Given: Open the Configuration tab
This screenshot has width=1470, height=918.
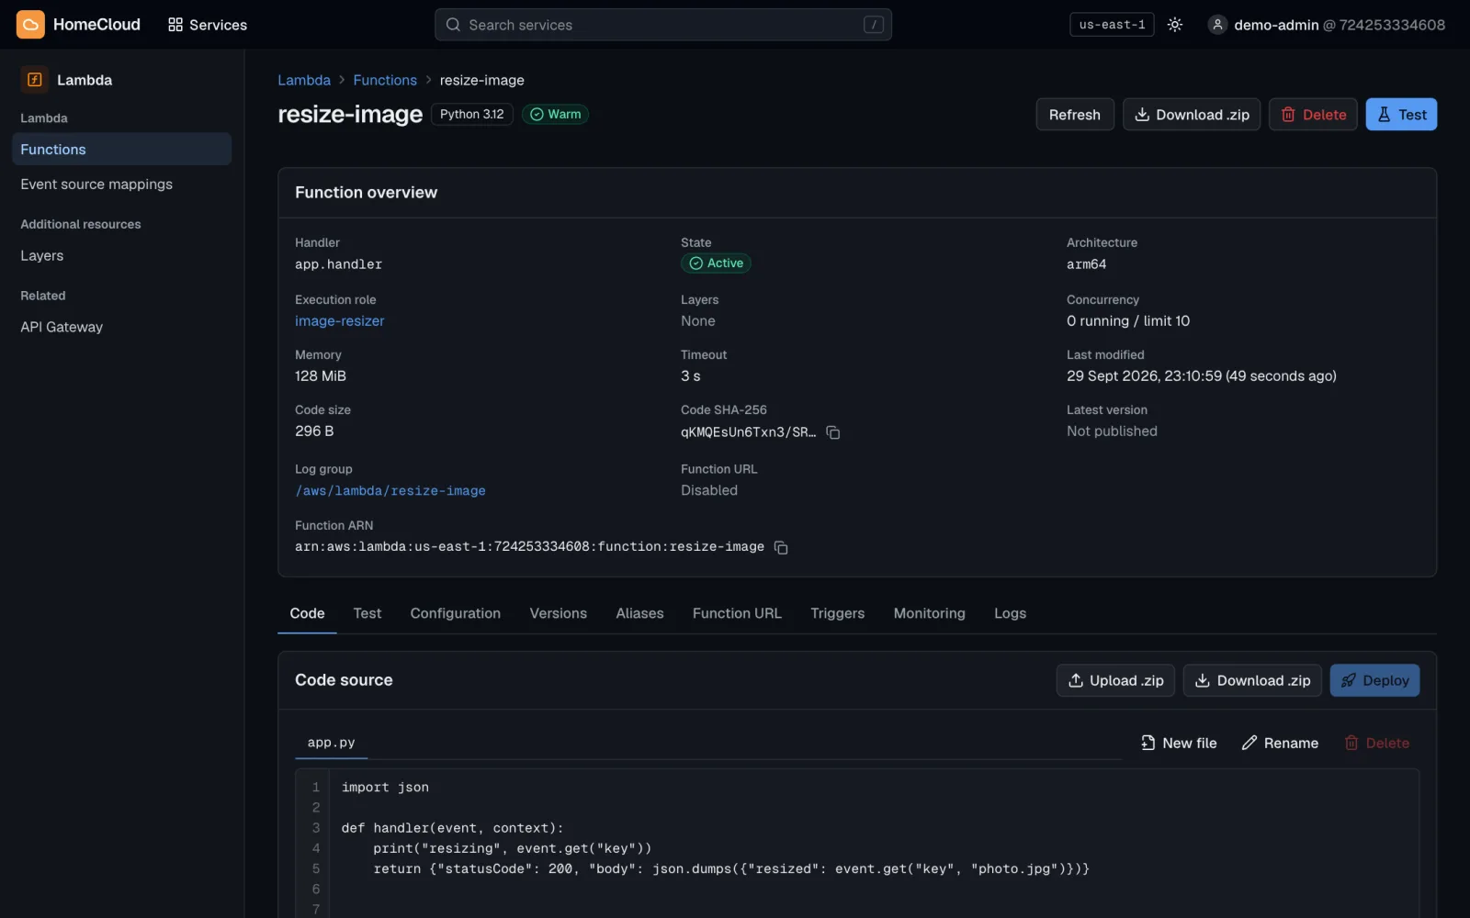Looking at the screenshot, I should pos(456,613).
